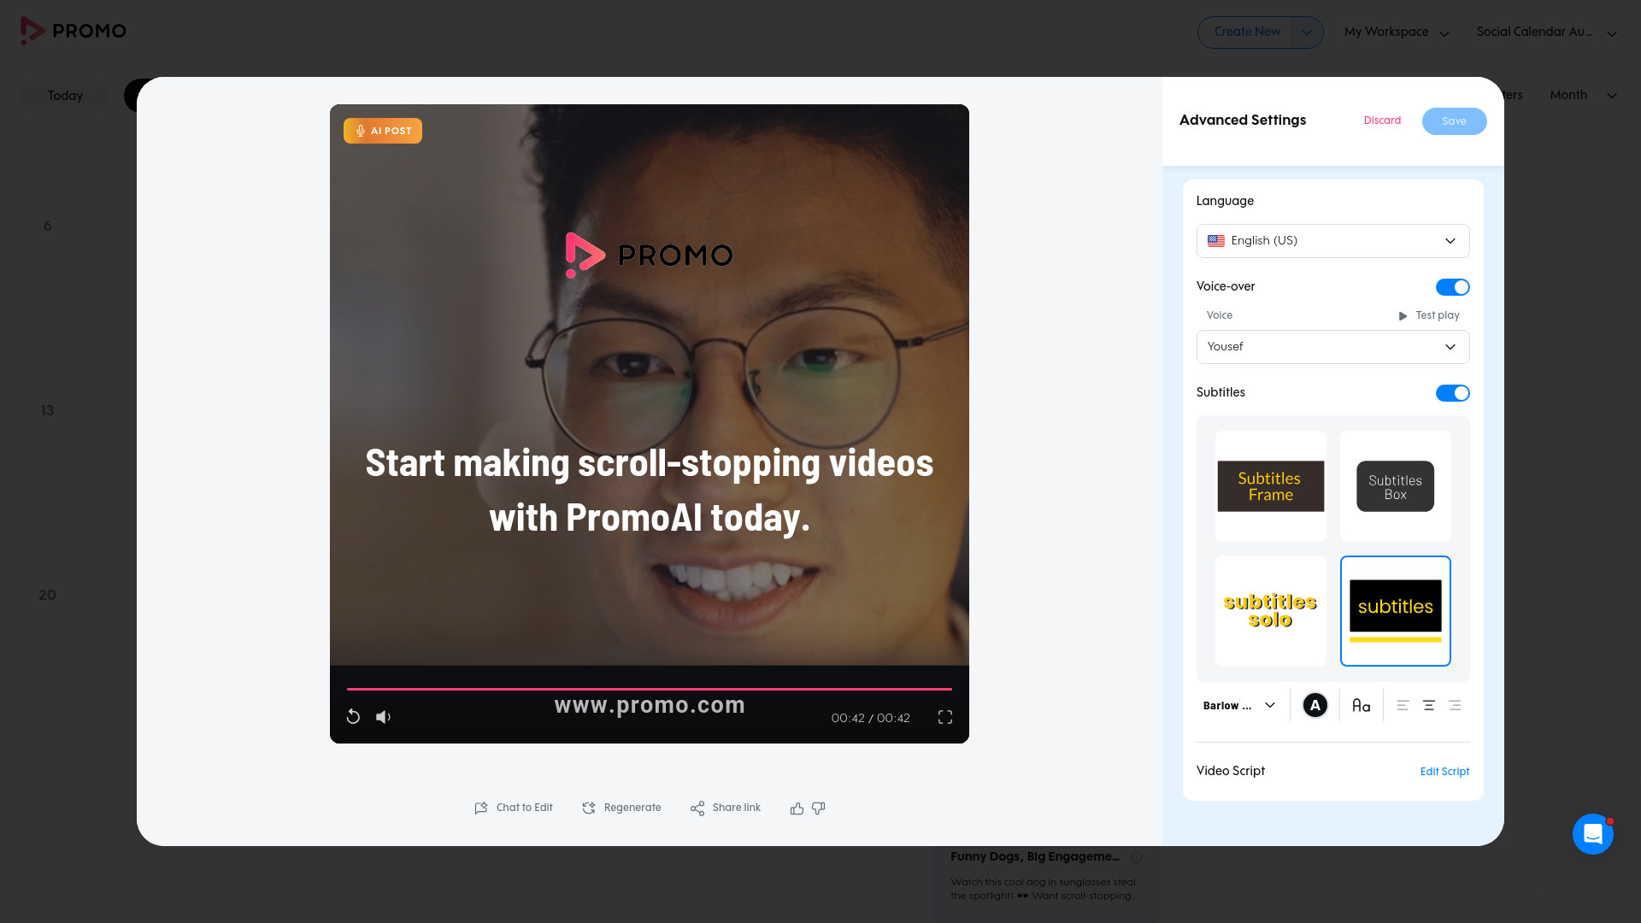Mute the video volume speaker icon

(x=383, y=717)
